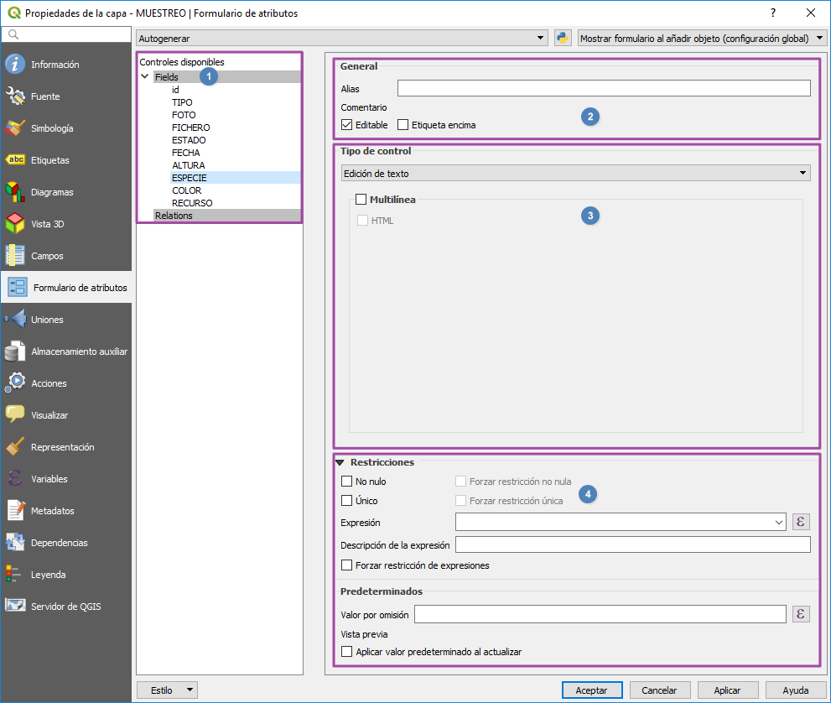Click the Aceptar button
Viewport: 831px width, 703px height.
click(x=592, y=690)
